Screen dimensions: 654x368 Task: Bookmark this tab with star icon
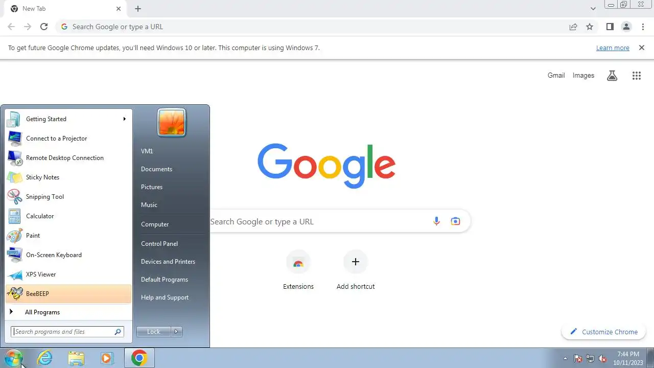pyautogui.click(x=590, y=27)
